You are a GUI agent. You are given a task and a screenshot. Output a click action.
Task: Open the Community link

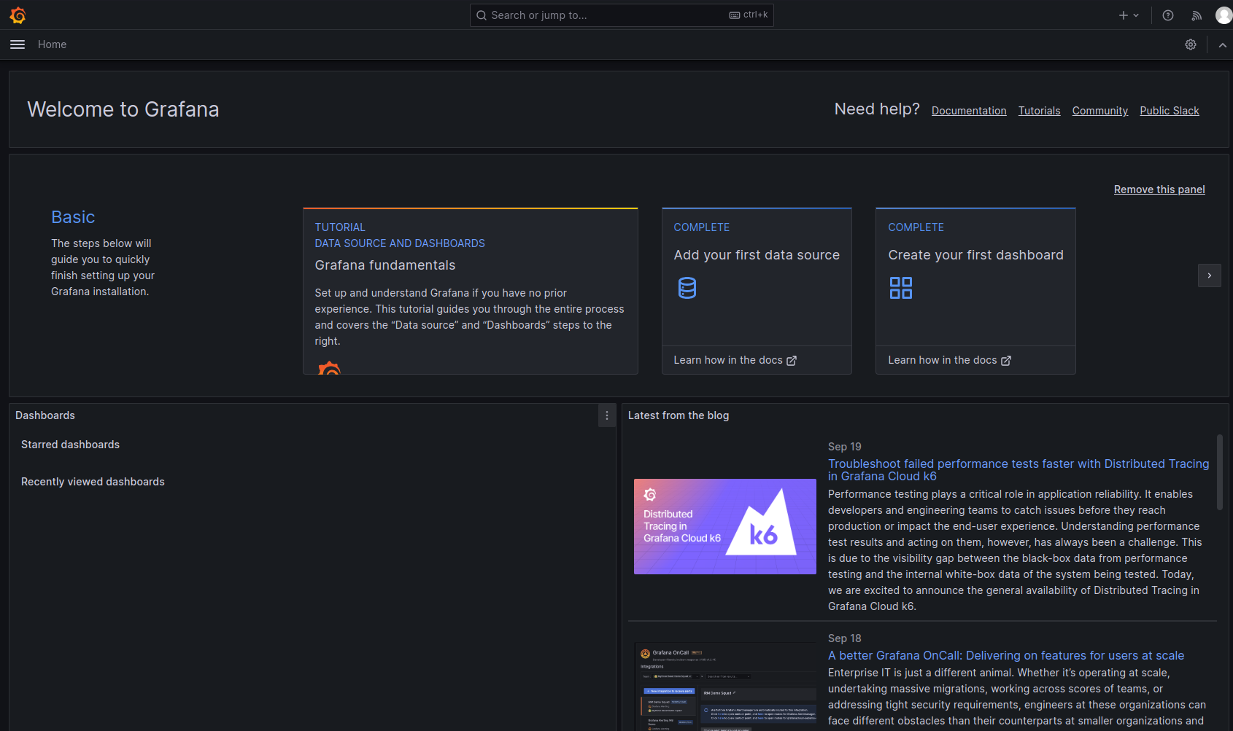pyautogui.click(x=1099, y=111)
